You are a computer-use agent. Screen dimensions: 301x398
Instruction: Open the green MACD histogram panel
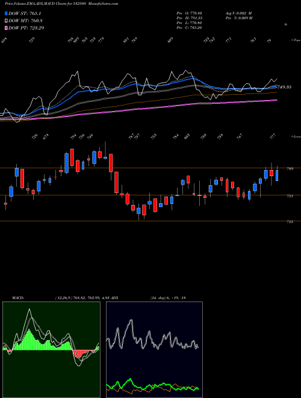point(51,350)
